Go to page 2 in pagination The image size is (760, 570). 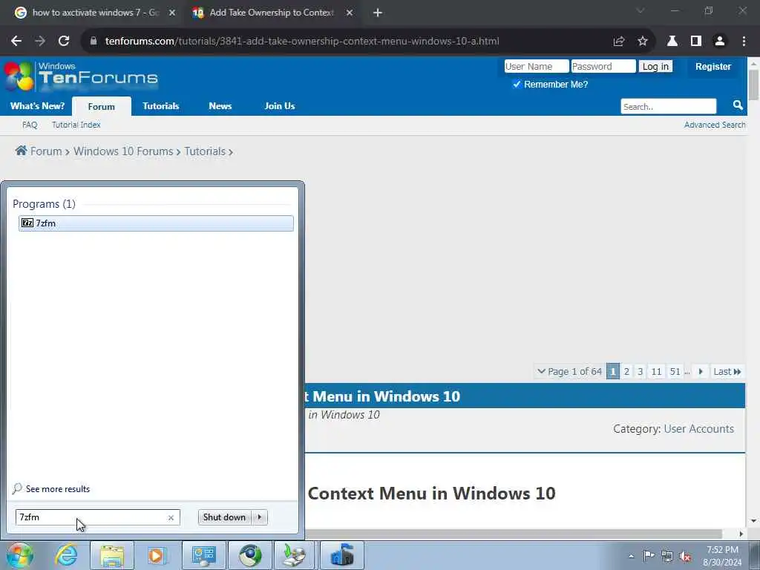pos(626,371)
